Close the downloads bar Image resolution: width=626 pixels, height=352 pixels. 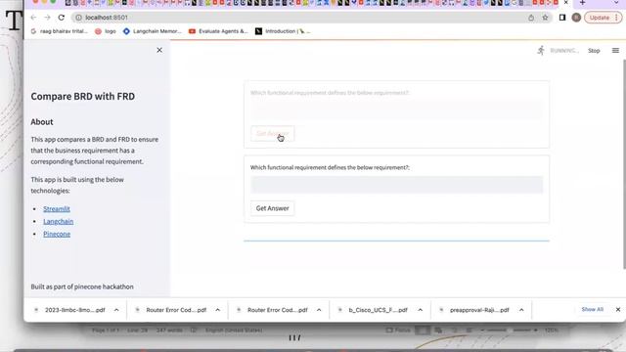tap(617, 310)
